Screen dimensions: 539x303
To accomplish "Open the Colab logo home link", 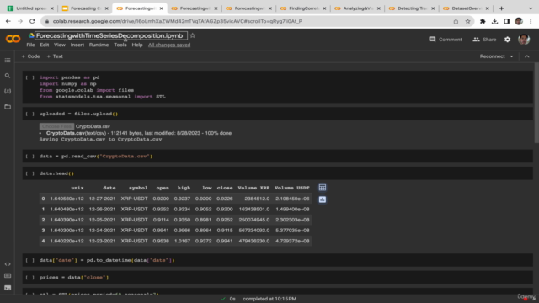I will (x=13, y=39).
